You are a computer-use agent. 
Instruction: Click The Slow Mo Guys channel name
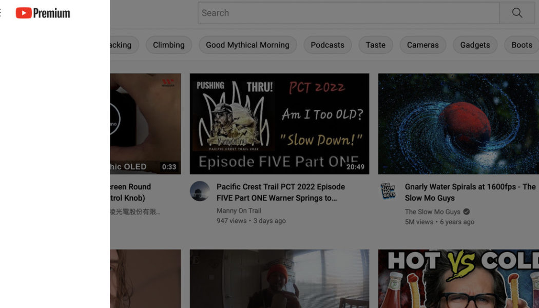tap(432, 211)
